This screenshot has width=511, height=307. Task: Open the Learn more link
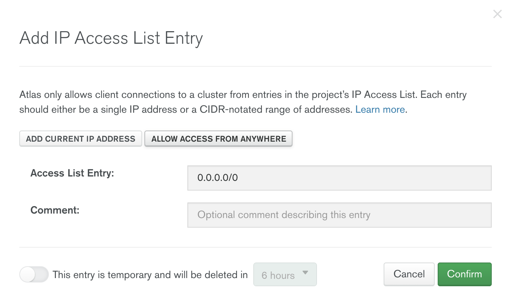coord(380,109)
